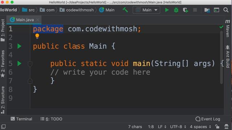Click the HelloWorld breadcrumb root
The height and width of the screenshot is (130, 232).
point(8,10)
